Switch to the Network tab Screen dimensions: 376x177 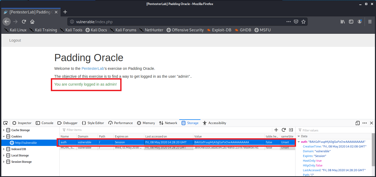click(168, 123)
